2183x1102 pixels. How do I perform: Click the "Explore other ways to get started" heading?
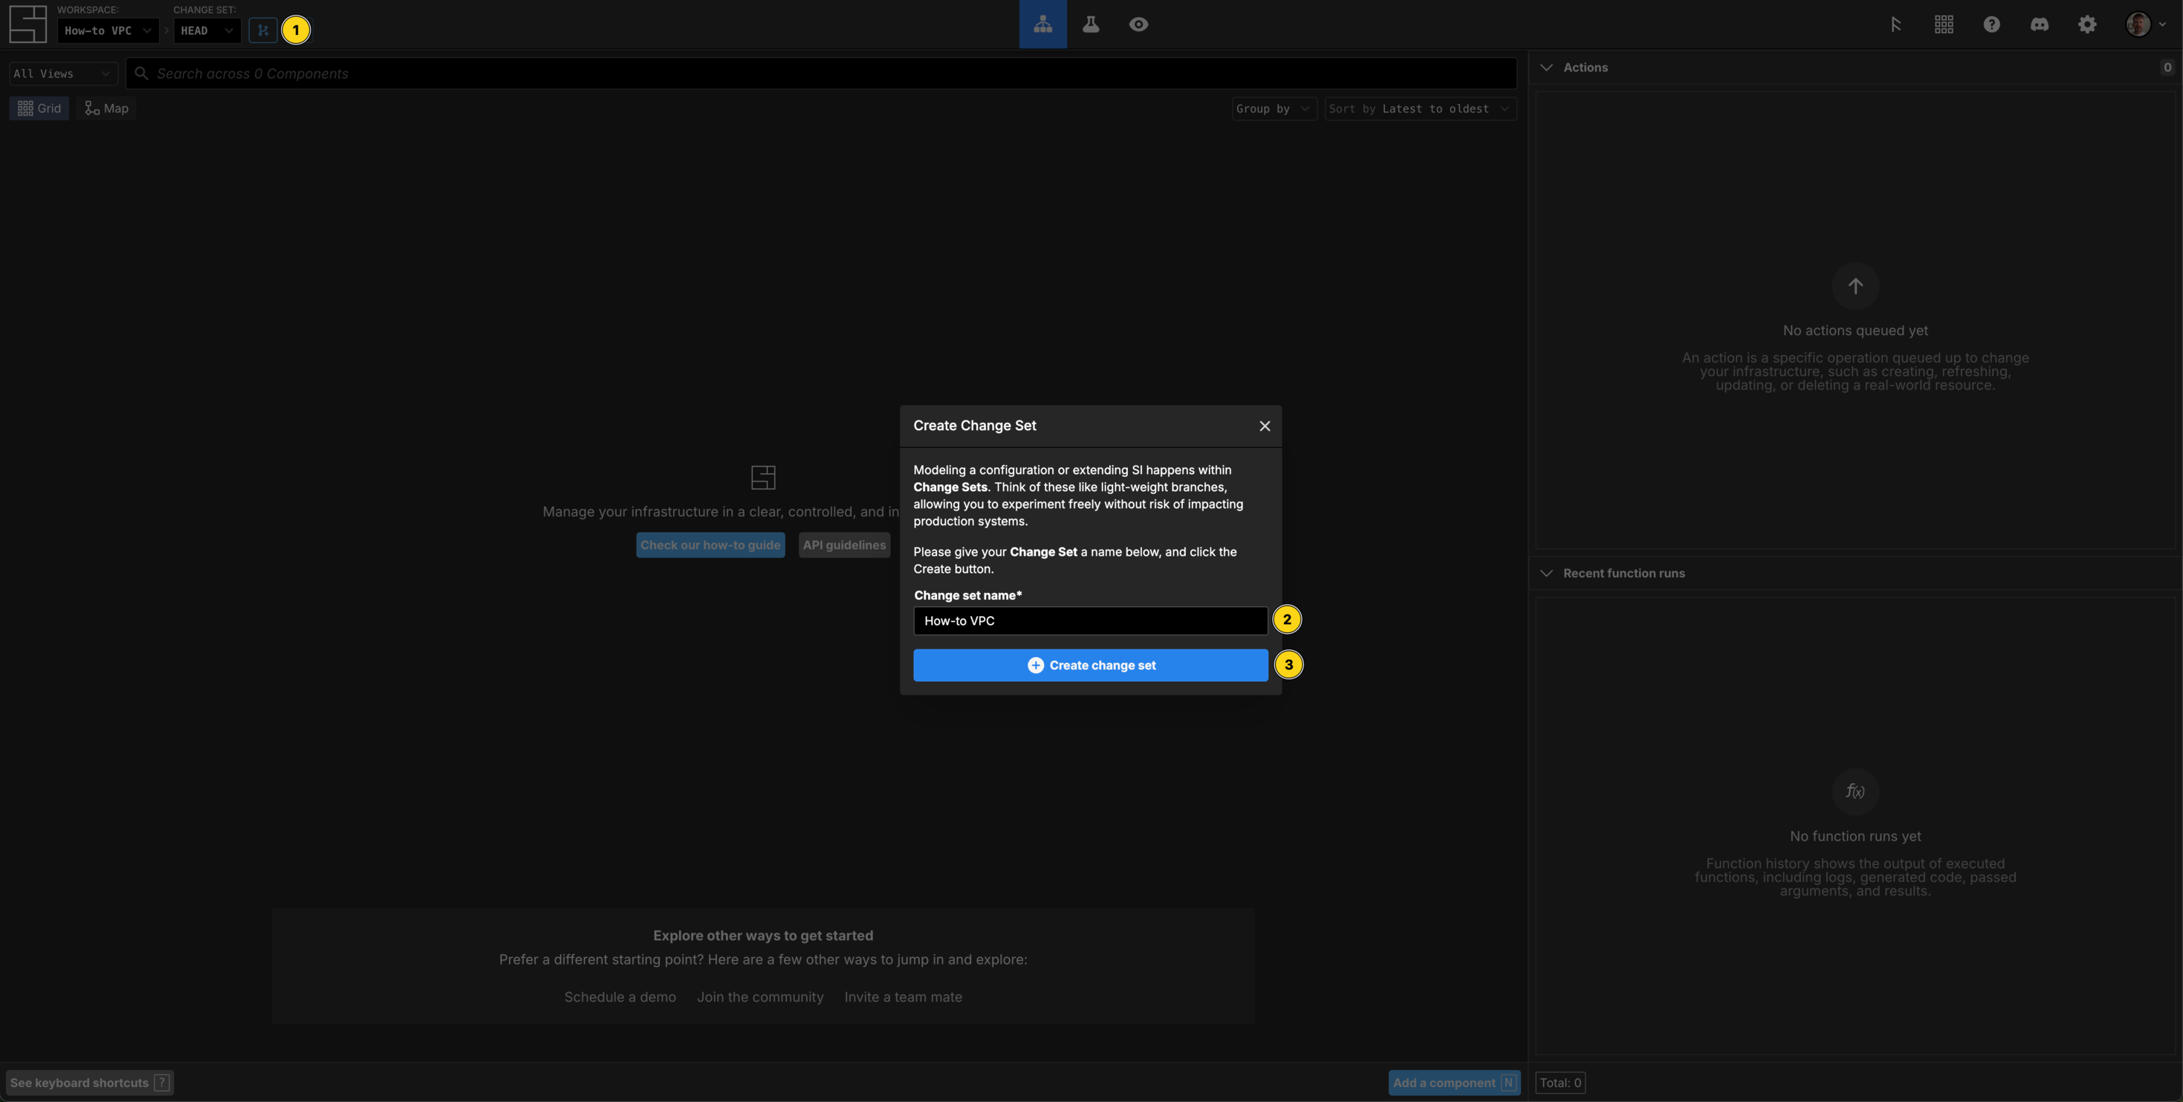pyautogui.click(x=762, y=936)
